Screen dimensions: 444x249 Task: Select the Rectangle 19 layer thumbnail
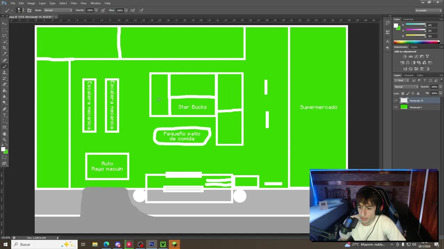[404, 101]
